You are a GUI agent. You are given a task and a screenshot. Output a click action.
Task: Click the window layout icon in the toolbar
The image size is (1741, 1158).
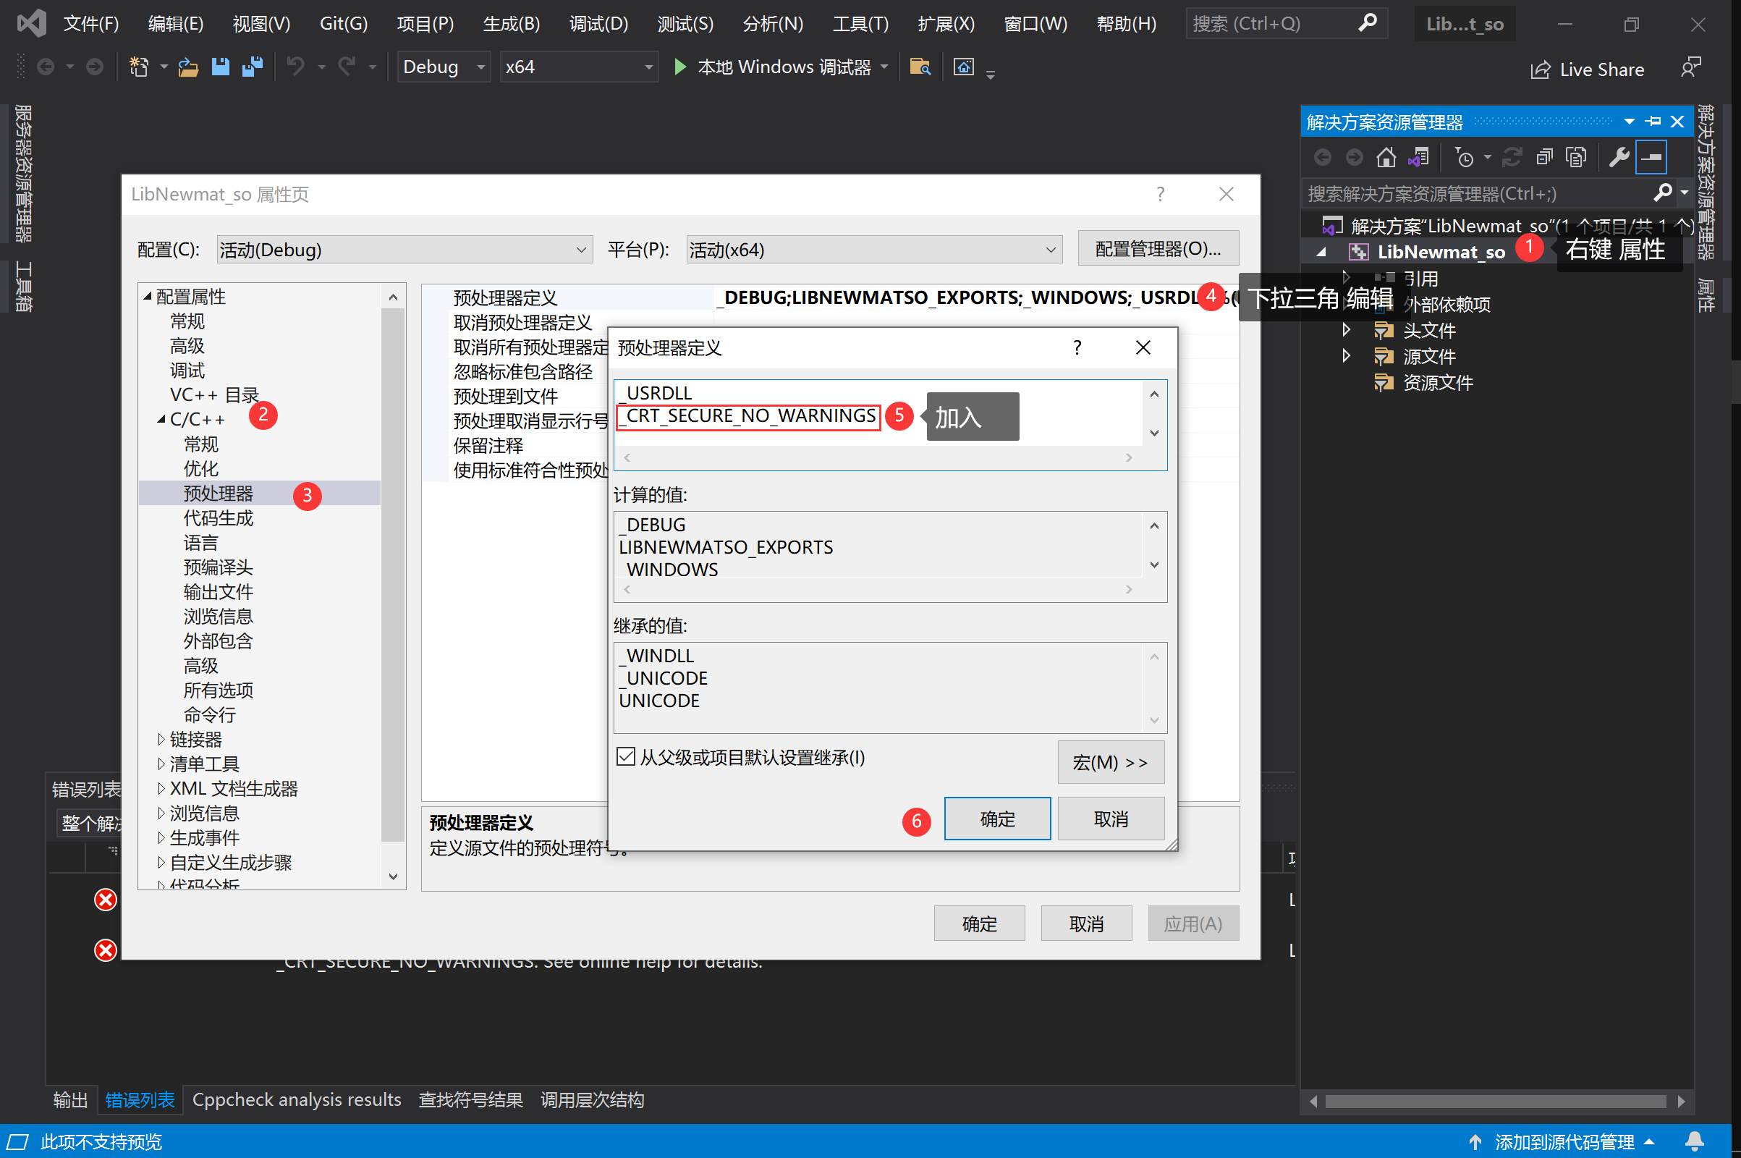tap(964, 67)
